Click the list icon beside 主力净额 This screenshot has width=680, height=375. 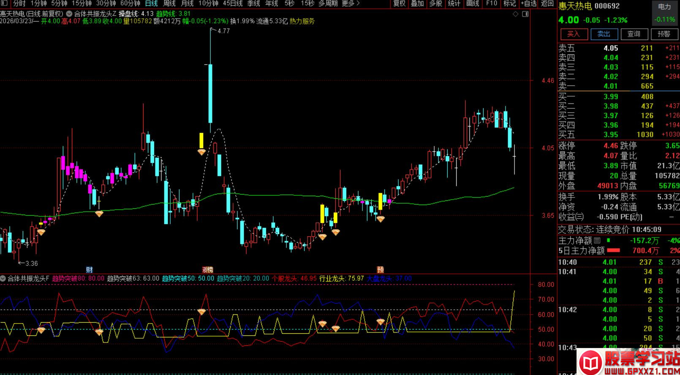click(x=597, y=240)
